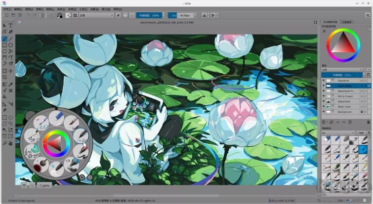Select the Rectangle shape tool
The image size is (373, 204).
tap(4, 45)
